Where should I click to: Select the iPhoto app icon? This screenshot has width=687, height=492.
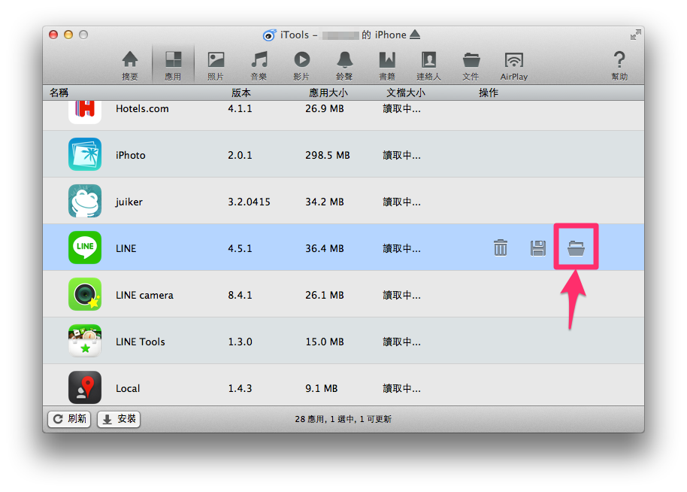(x=85, y=154)
